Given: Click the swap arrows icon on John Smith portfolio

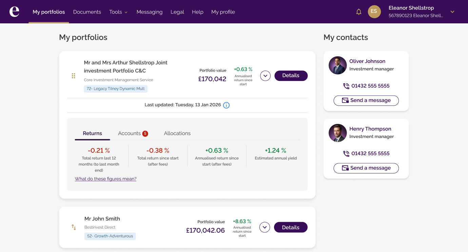Looking at the screenshot, I should pyautogui.click(x=74, y=227).
